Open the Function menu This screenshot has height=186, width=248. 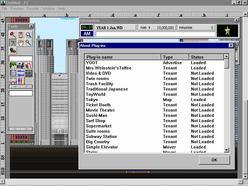click(17, 8)
